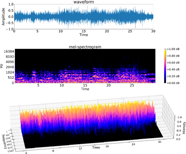Select the +0.00 dB colorbar label
186x154 pixels.
[176, 83]
